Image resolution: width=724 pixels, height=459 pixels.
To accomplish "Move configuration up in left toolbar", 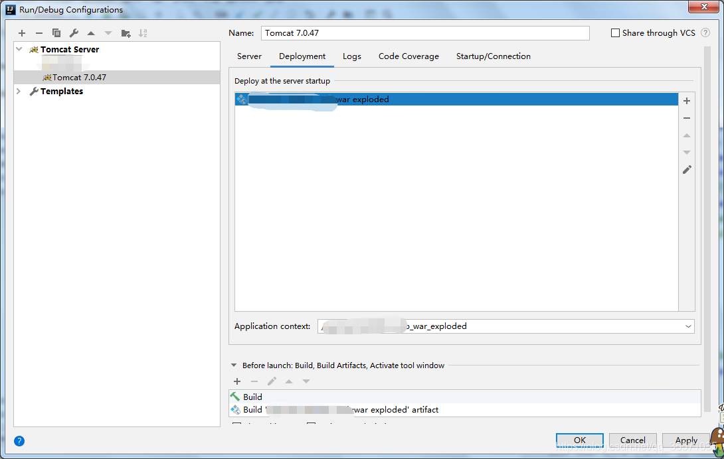I will 91,33.
